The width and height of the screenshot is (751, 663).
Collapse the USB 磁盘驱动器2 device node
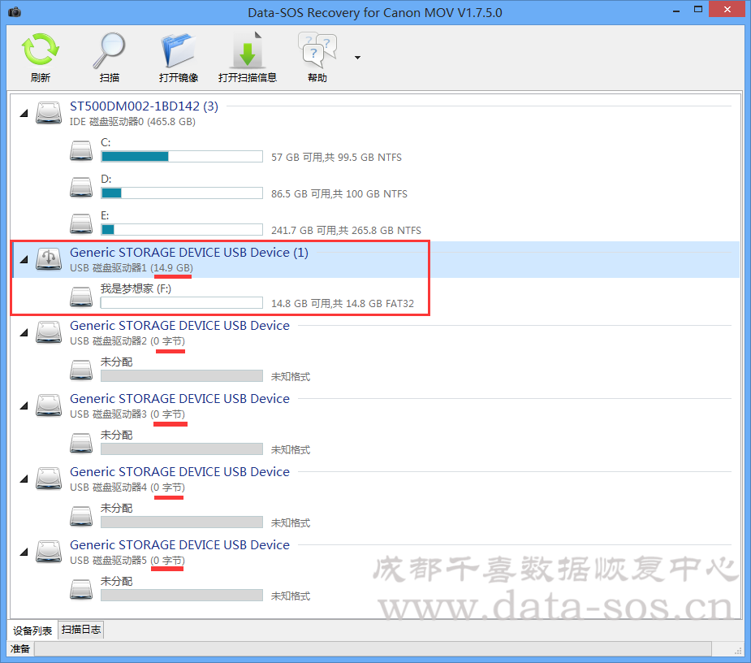coord(23,333)
